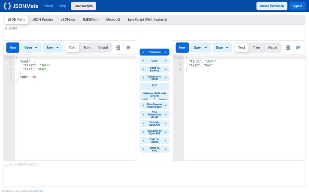Click the Create Permalink button
The image size is (309, 193).
pos(272,6)
